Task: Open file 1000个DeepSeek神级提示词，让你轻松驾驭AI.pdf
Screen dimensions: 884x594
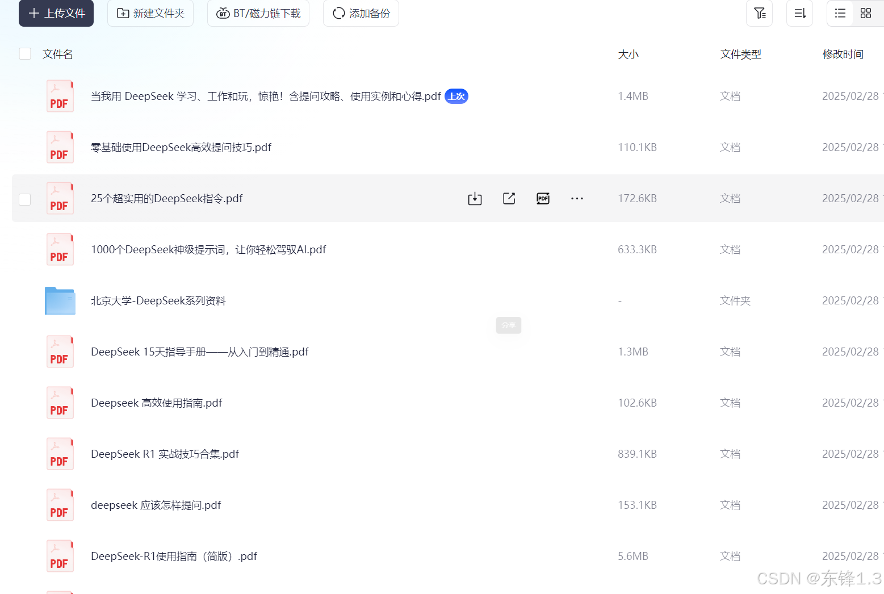Action: (x=208, y=249)
